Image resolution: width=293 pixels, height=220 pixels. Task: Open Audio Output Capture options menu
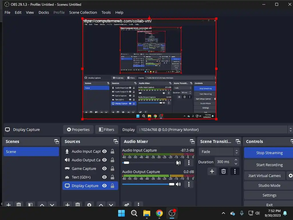pyautogui.click(x=189, y=184)
